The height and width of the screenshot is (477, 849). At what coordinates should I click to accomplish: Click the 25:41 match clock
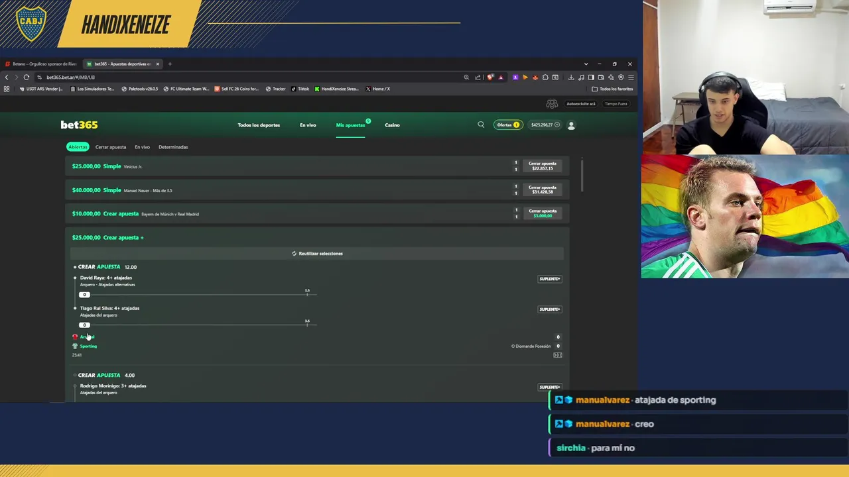tap(77, 355)
